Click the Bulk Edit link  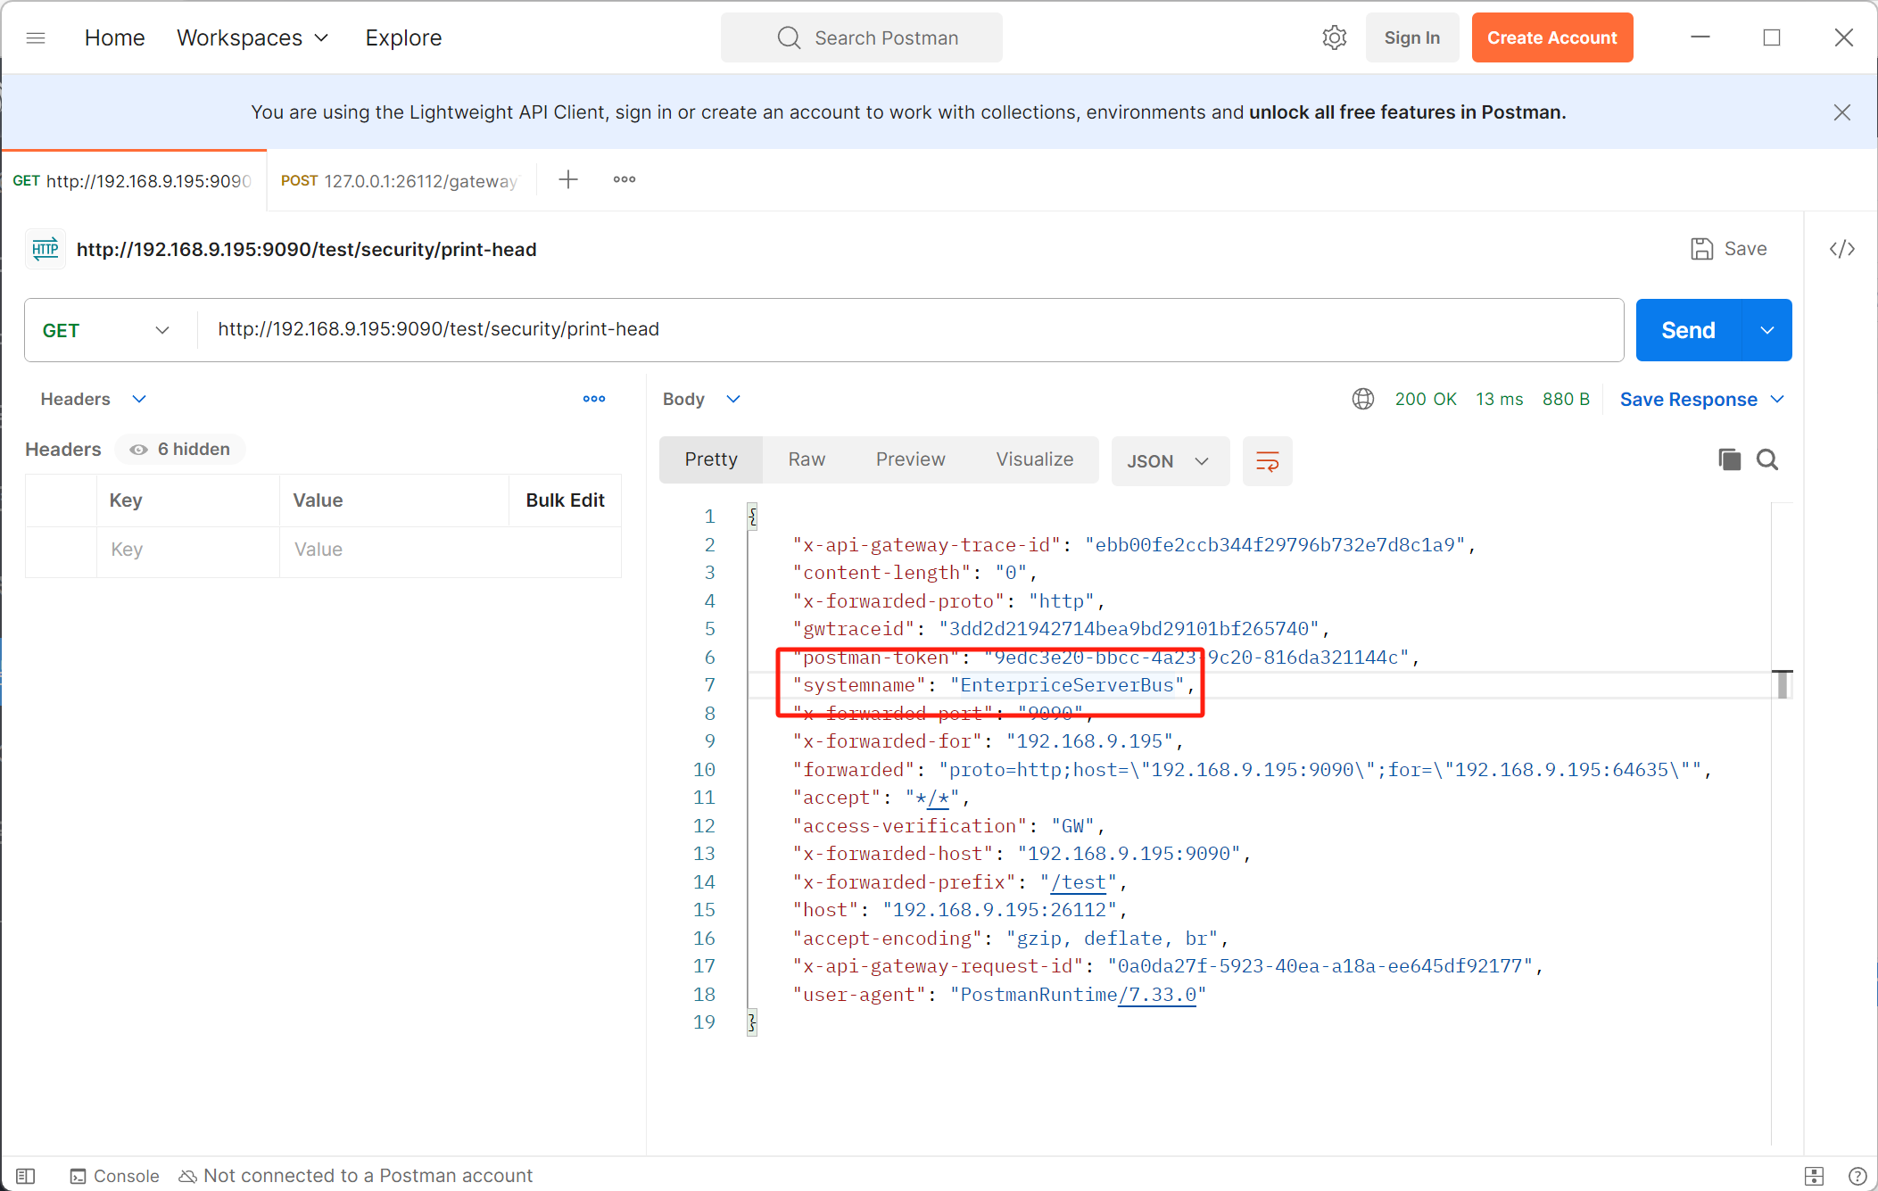pos(565,500)
